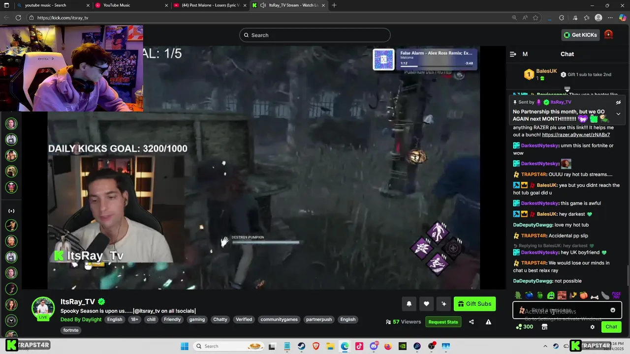Click the Friendly tag

pyautogui.click(x=172, y=320)
